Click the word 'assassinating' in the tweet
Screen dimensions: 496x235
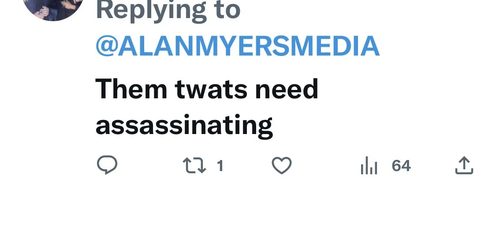tap(184, 126)
